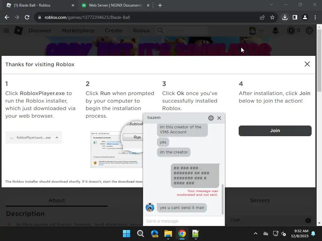Open the Chrome three-dot menu
322x241 pixels.
pos(315,18)
